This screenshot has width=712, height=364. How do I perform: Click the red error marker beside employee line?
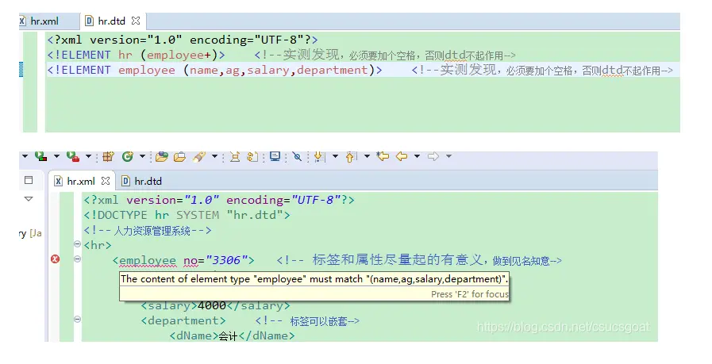click(x=55, y=259)
